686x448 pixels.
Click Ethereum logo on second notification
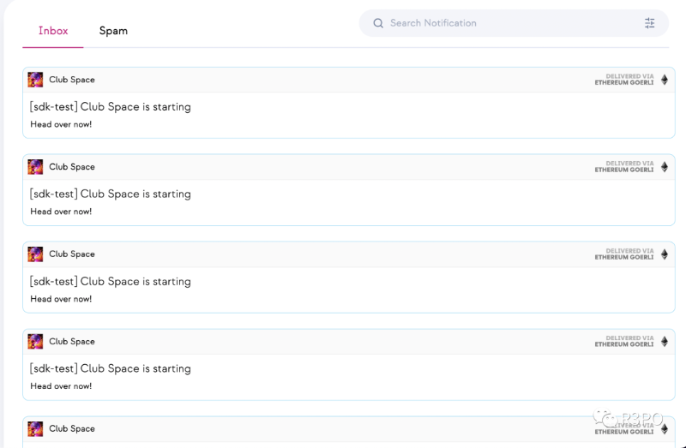[x=664, y=167]
